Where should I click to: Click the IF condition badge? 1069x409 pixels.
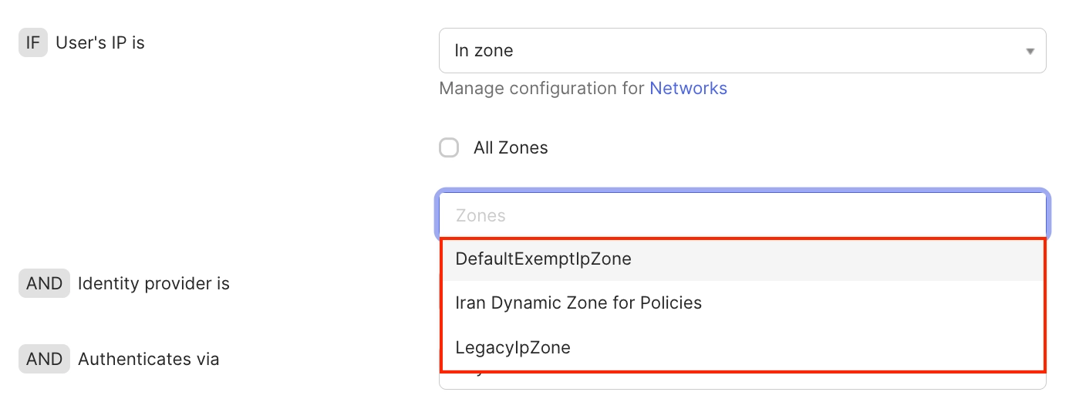point(33,43)
